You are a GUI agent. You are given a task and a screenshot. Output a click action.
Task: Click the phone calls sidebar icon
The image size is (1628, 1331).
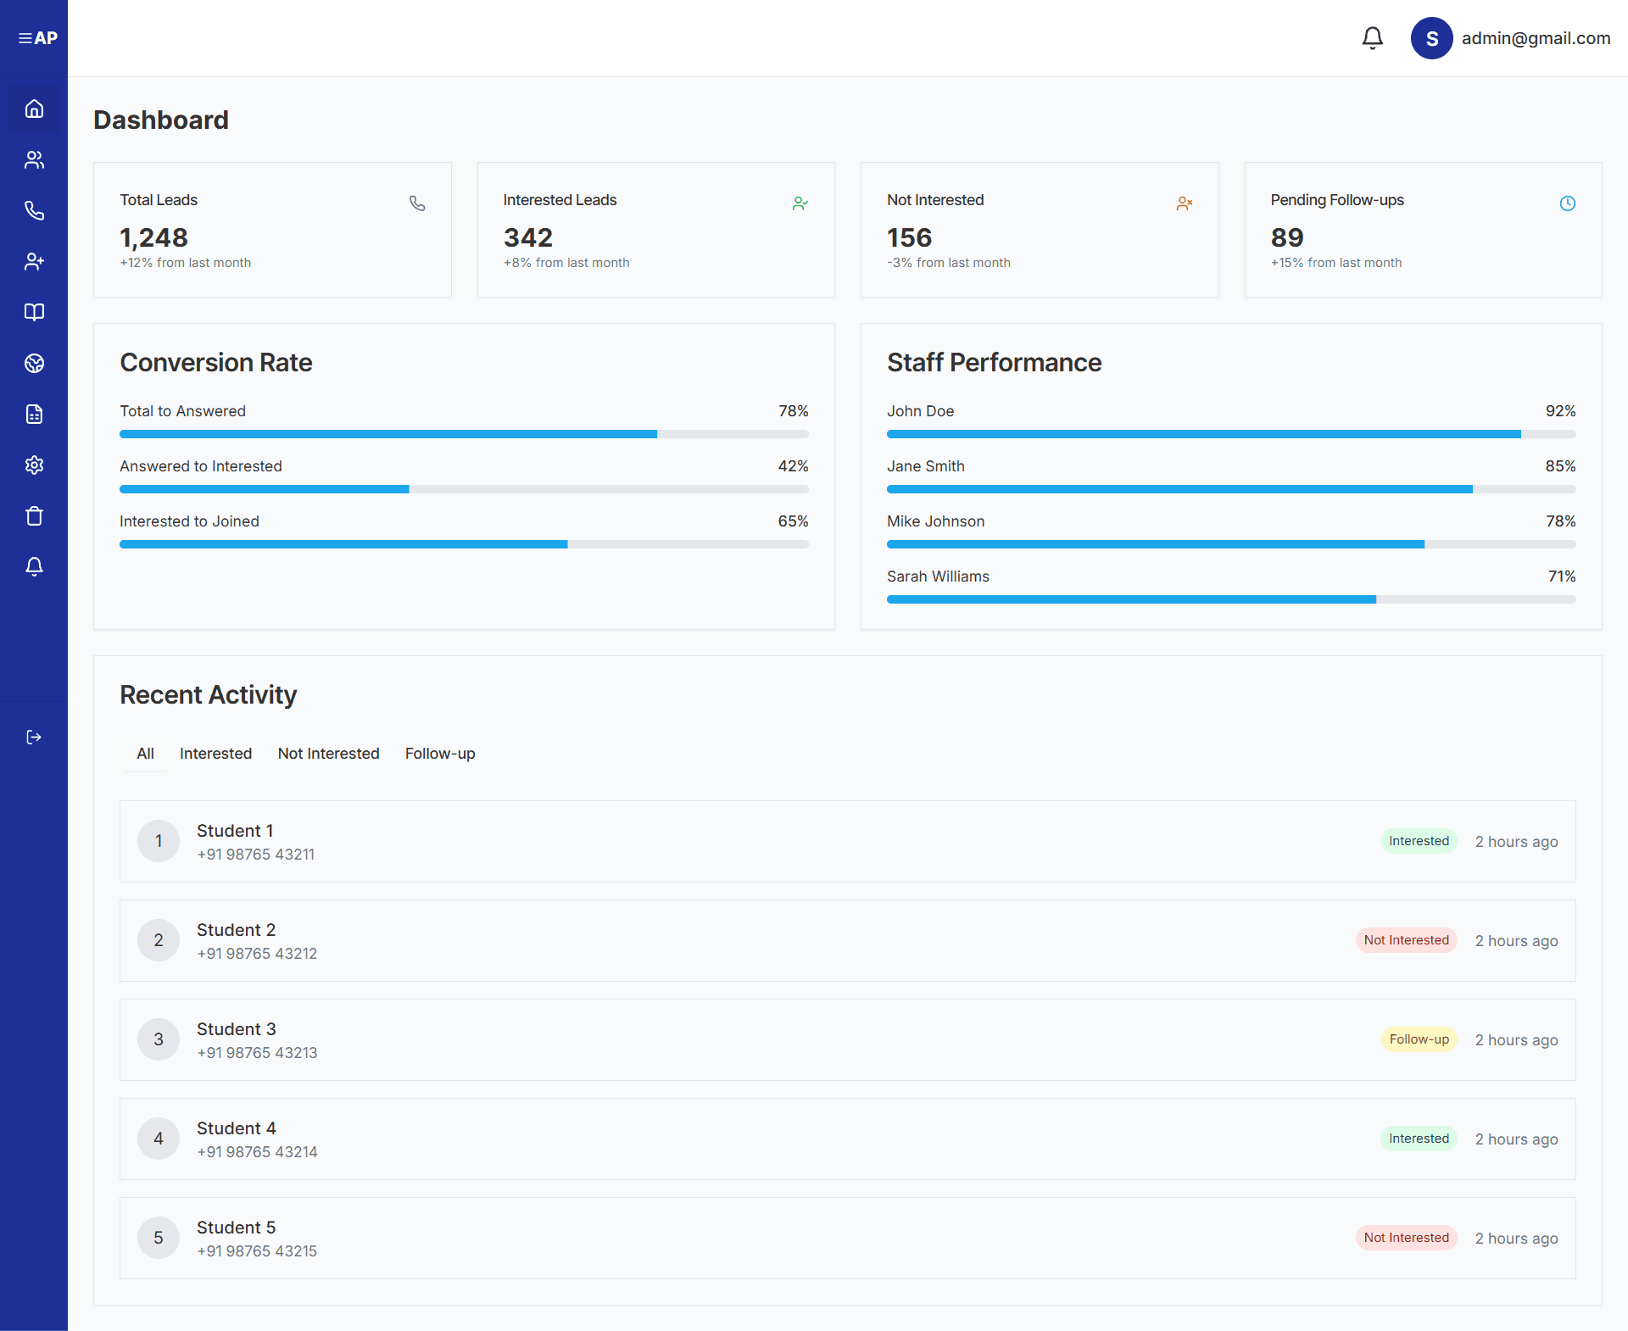[34, 210]
